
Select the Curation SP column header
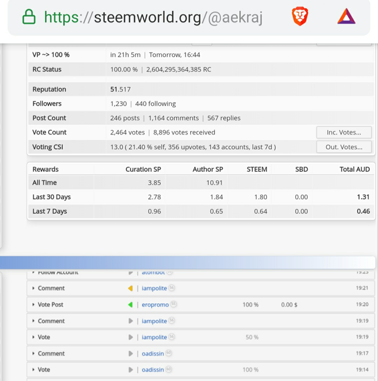(x=143, y=169)
